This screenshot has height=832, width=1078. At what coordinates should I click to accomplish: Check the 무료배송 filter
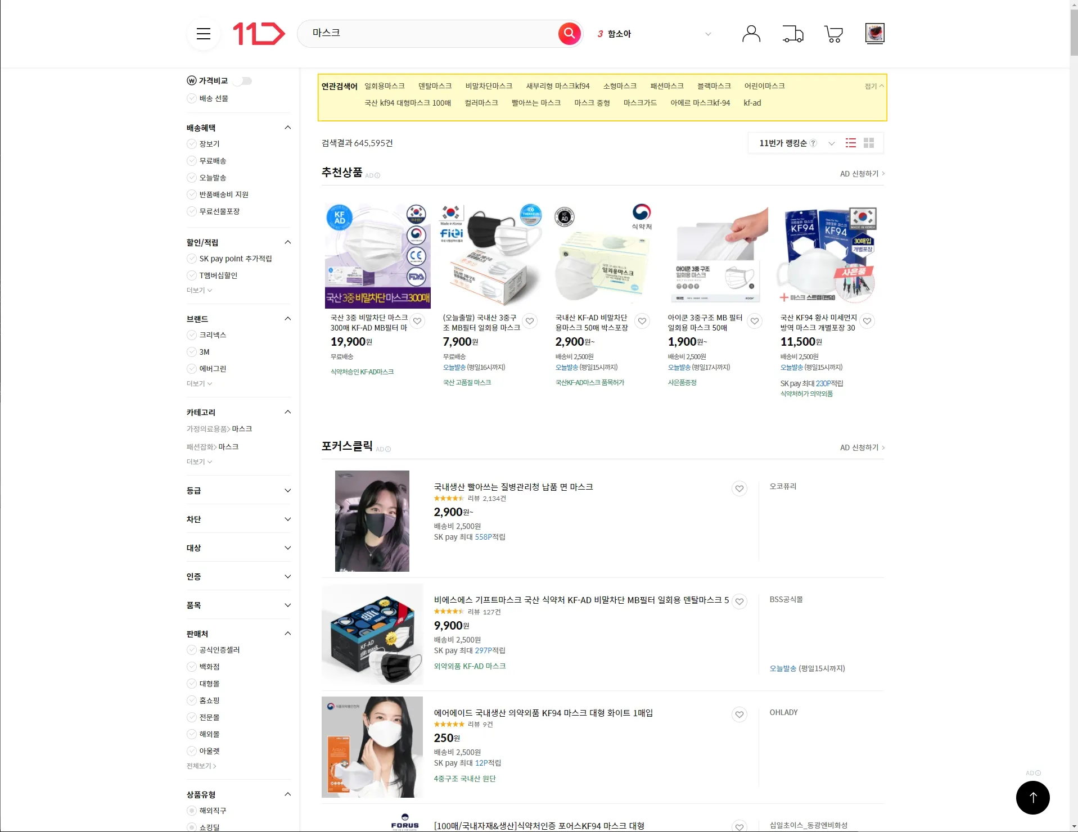tap(192, 161)
